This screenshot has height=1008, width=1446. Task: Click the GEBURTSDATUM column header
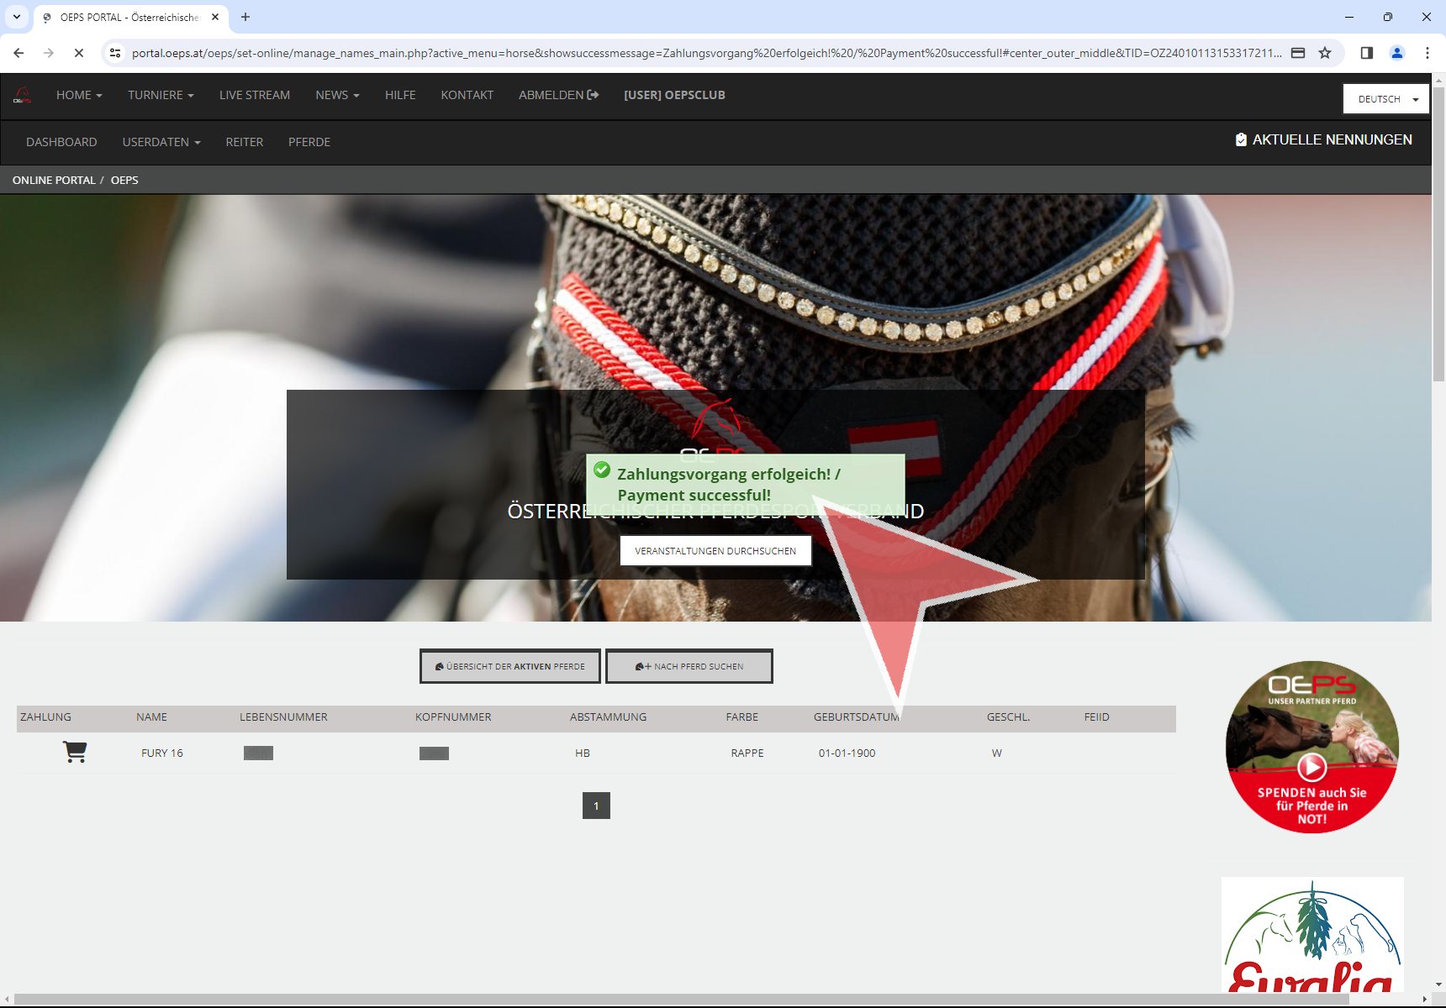click(857, 717)
